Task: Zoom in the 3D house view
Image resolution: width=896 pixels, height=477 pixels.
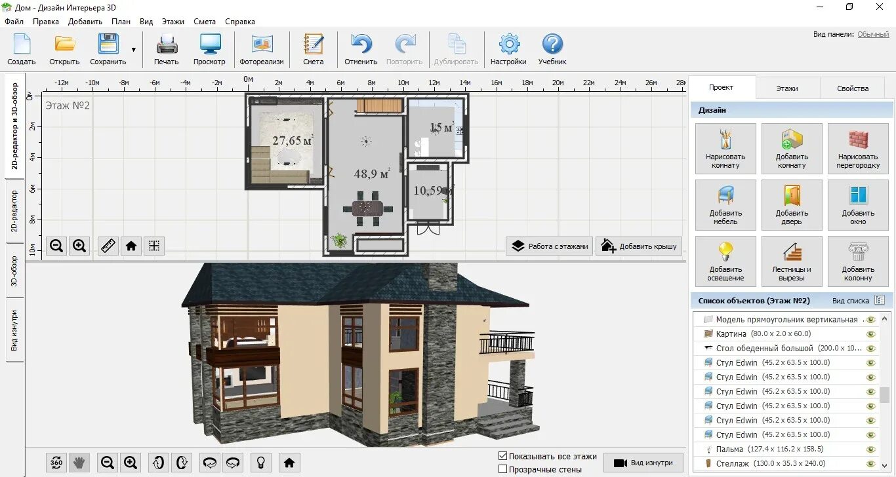Action: (x=131, y=463)
